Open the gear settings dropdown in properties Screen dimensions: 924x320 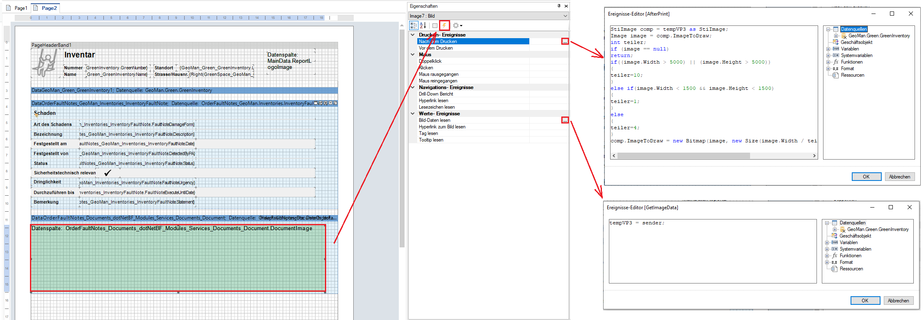pos(457,25)
